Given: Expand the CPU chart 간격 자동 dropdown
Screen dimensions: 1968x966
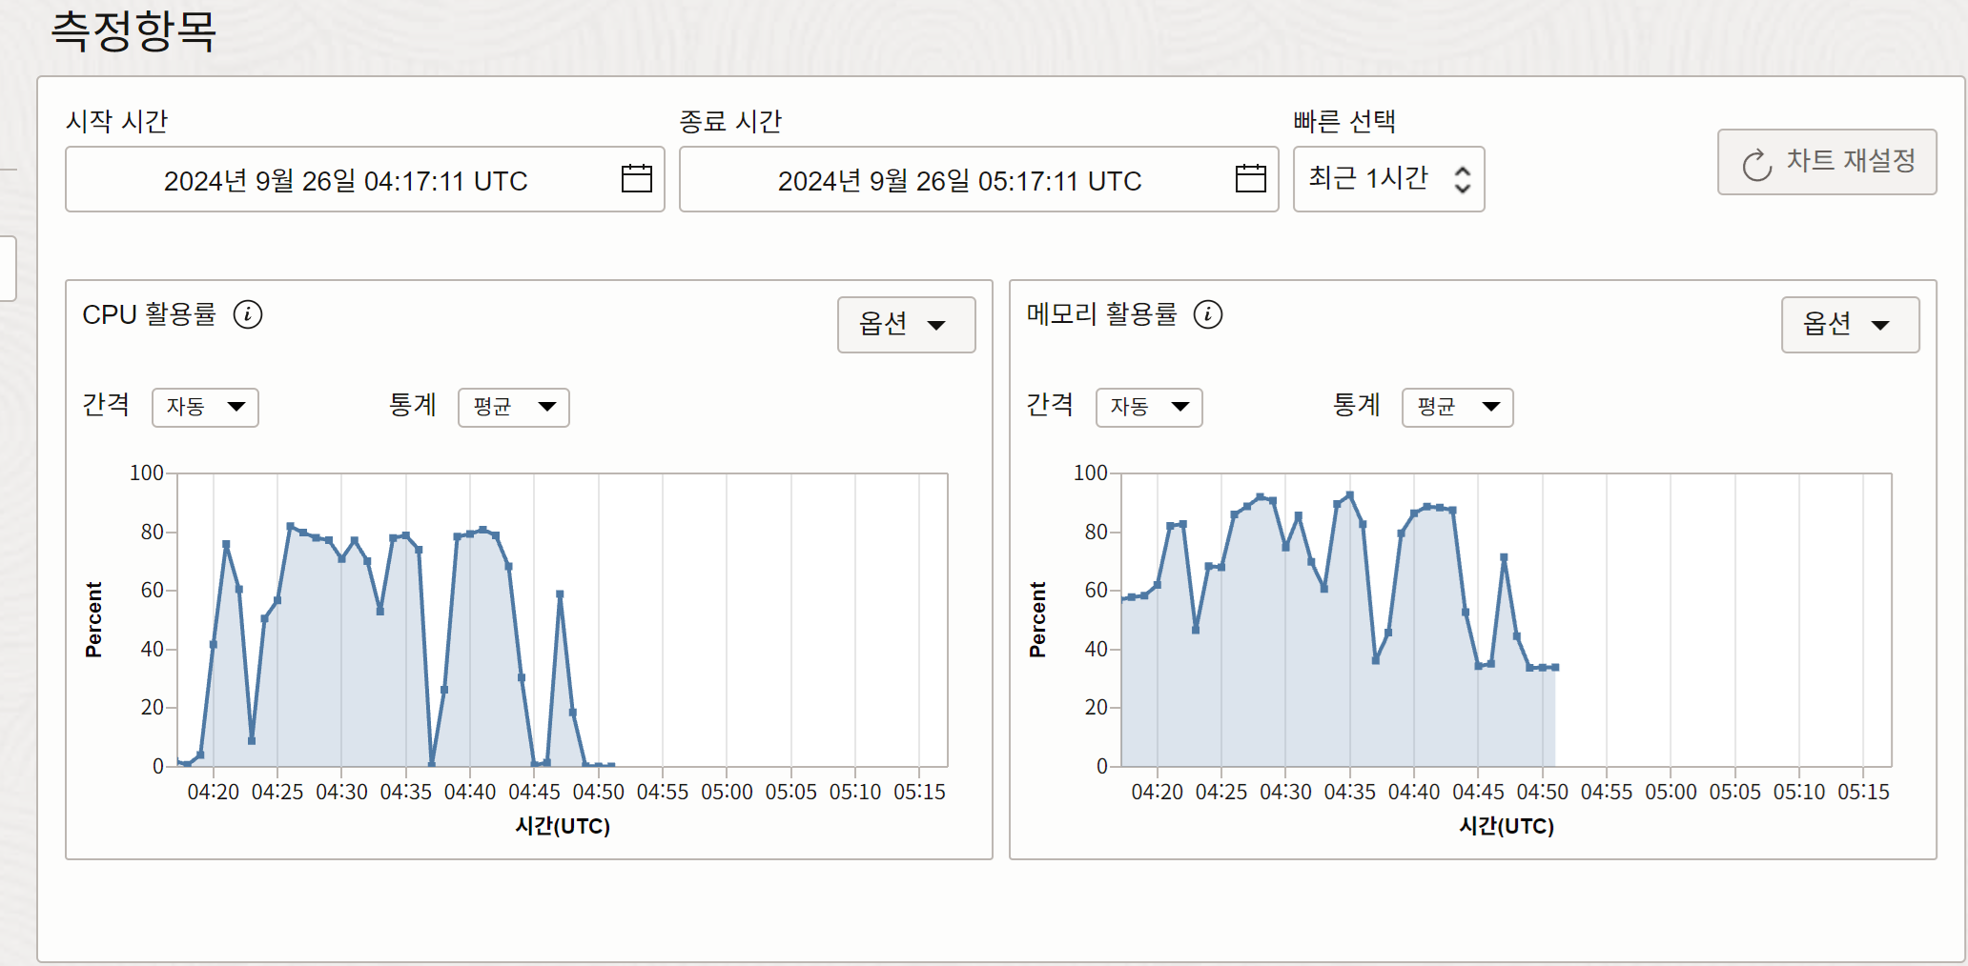Looking at the screenshot, I should (x=205, y=408).
